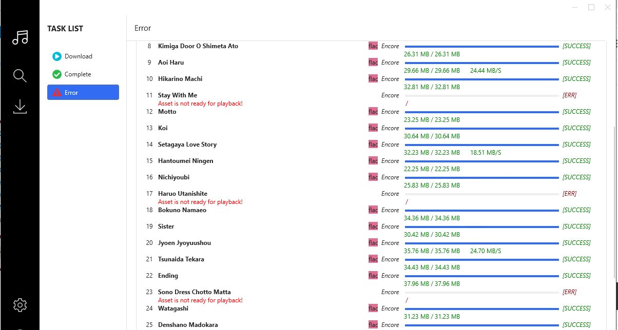Open the settings gear

(20, 305)
